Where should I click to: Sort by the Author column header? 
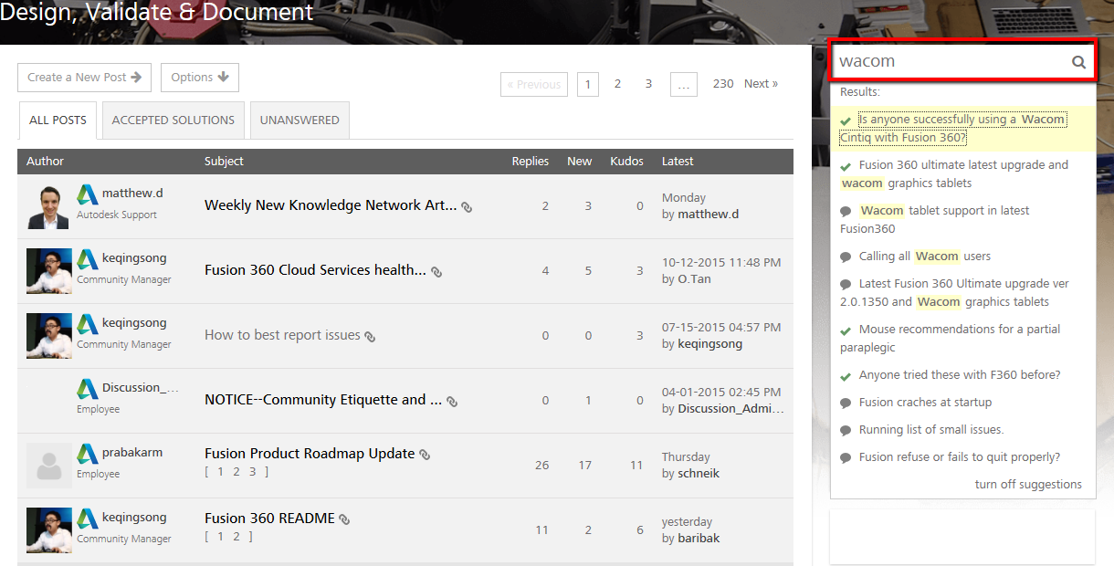[x=46, y=162]
